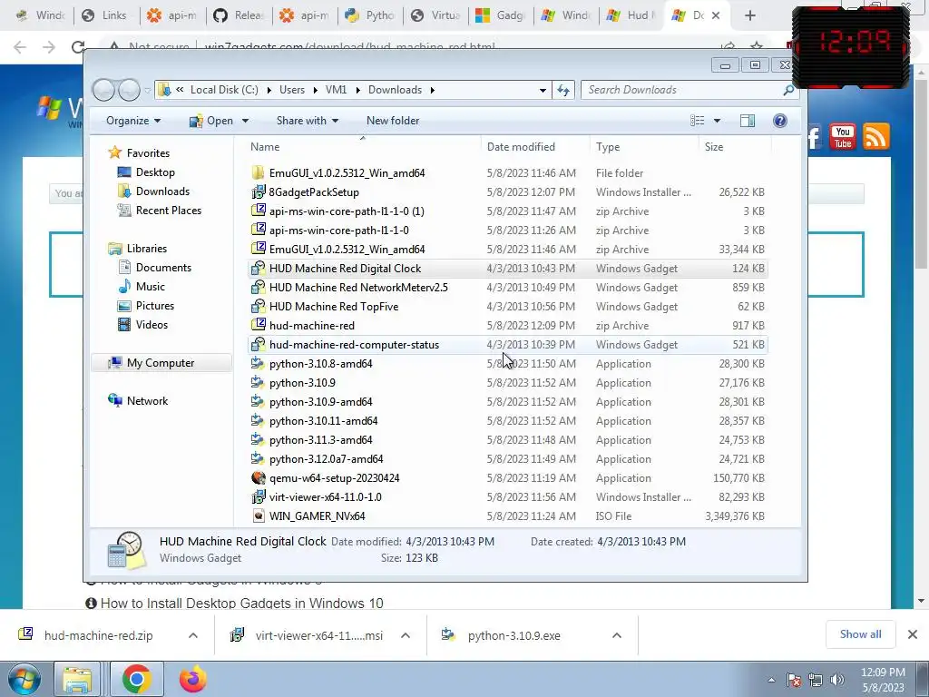Switch to the Releases GitHub browser tab
The height and width of the screenshot is (697, 929).
tap(240, 15)
